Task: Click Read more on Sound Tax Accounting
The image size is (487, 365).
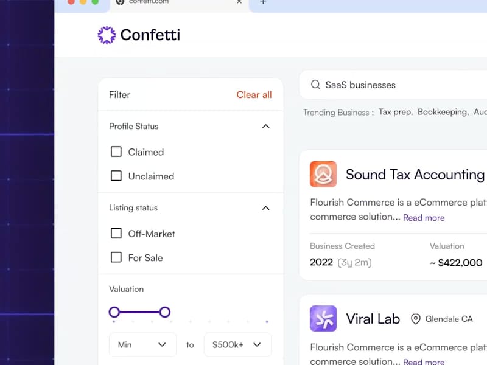Action: [x=424, y=217]
